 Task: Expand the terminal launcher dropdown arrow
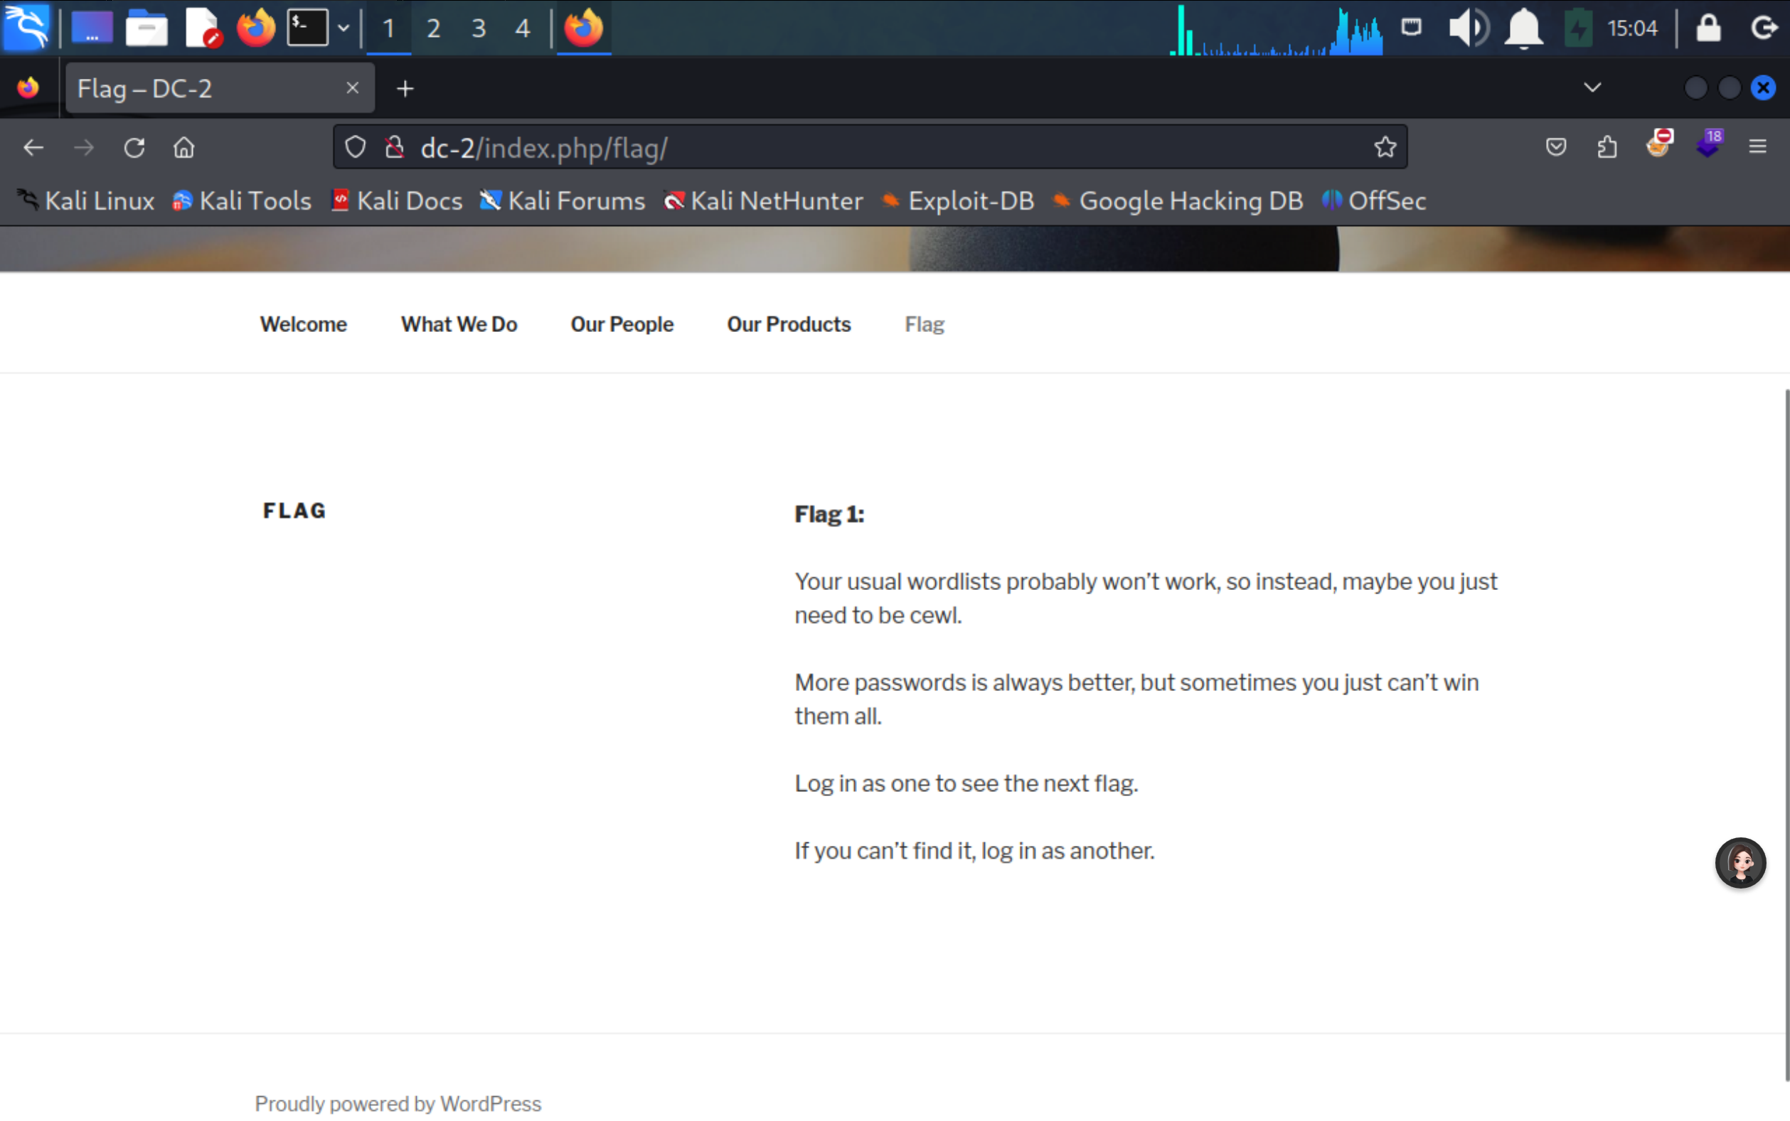point(343,28)
